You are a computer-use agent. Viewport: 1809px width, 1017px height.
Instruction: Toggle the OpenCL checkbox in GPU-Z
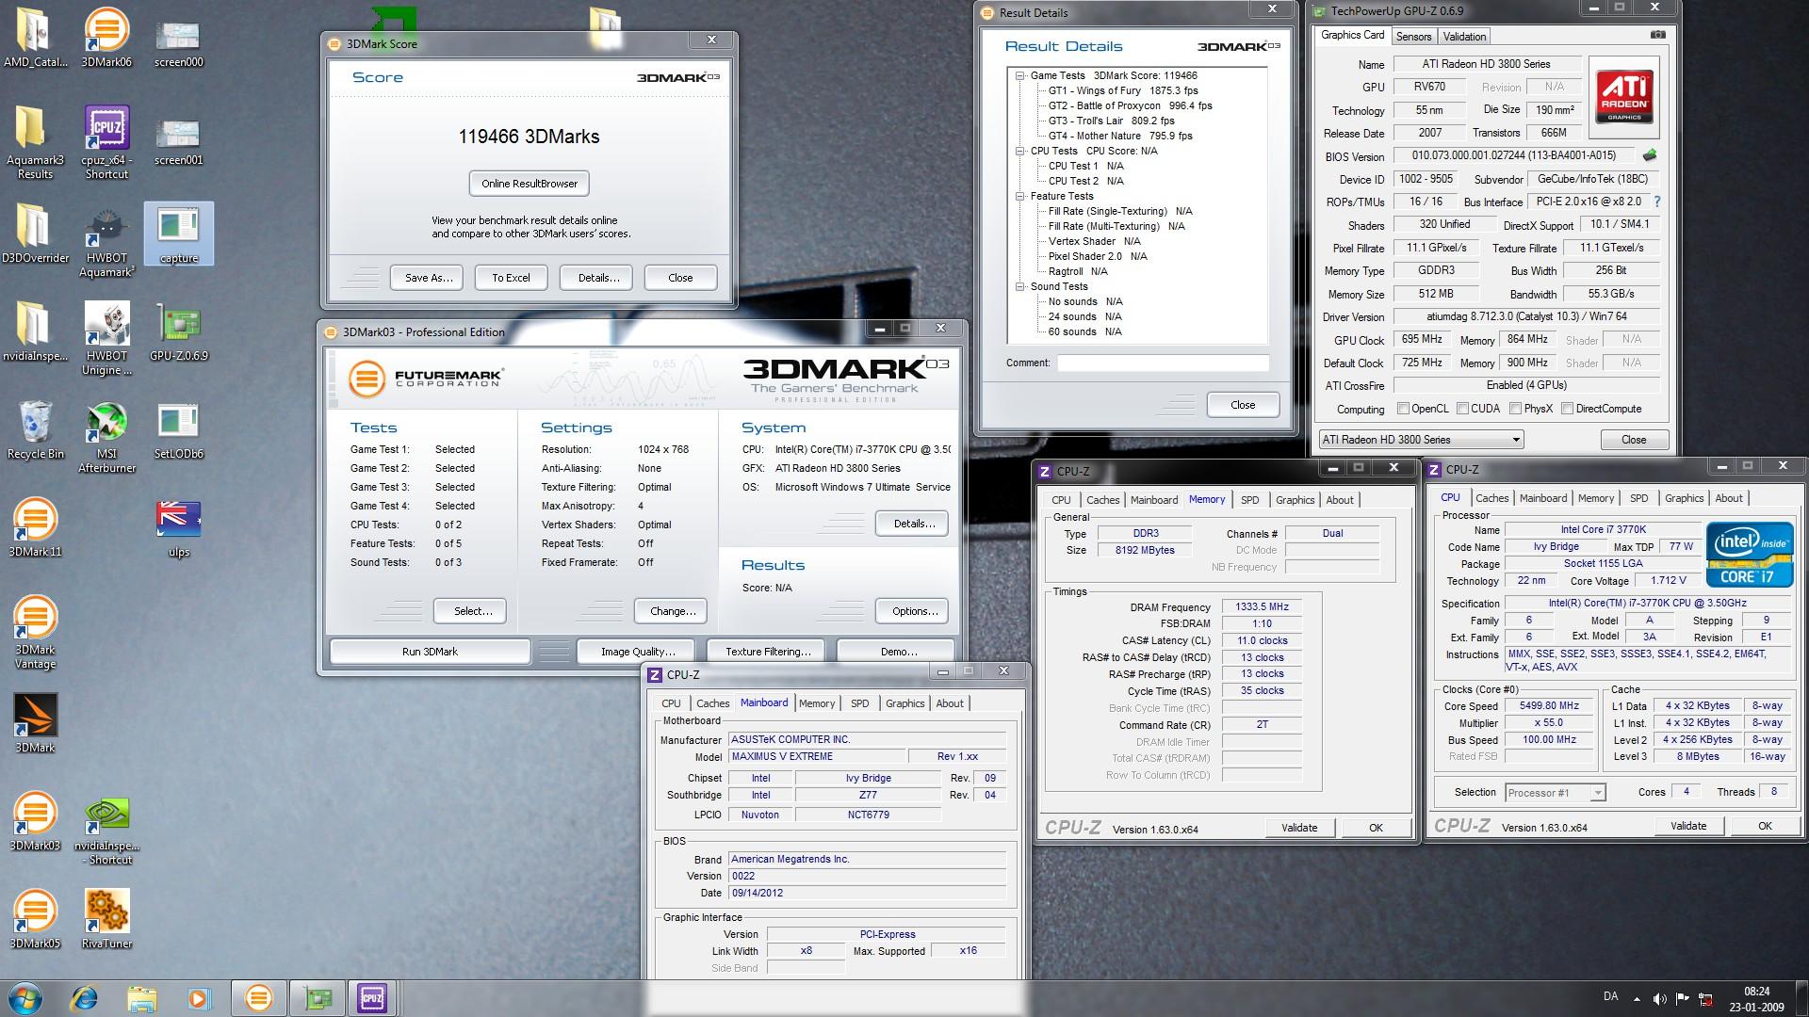pyautogui.click(x=1403, y=409)
